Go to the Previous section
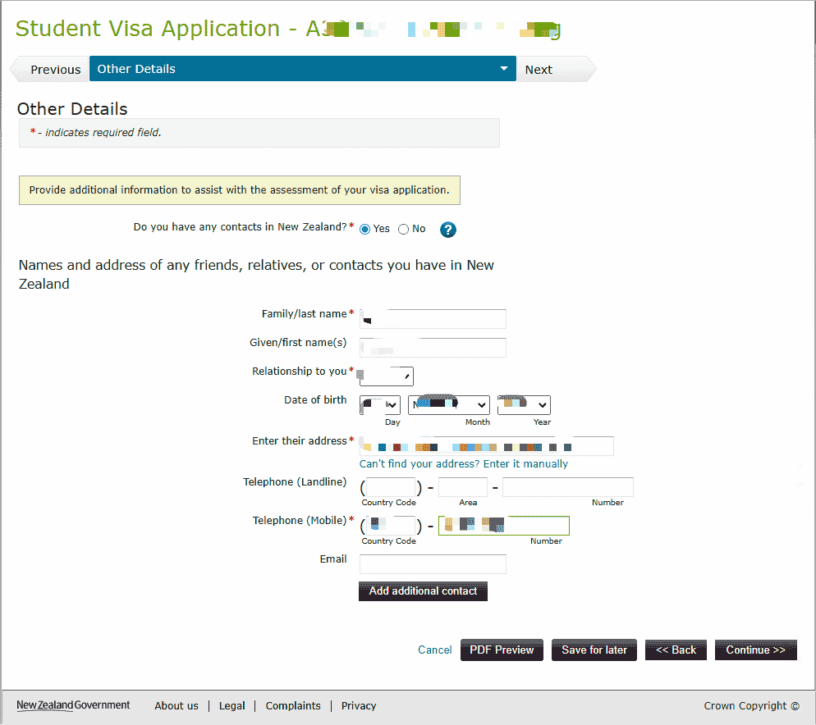 55,70
